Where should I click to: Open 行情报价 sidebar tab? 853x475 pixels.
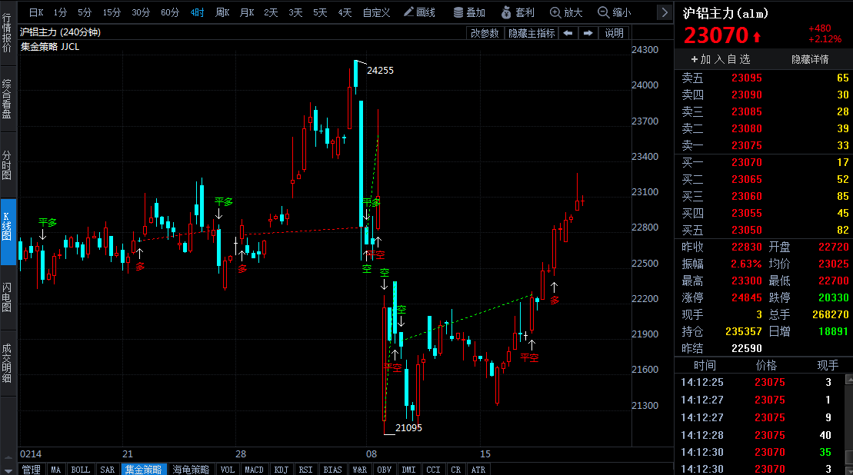click(x=7, y=32)
